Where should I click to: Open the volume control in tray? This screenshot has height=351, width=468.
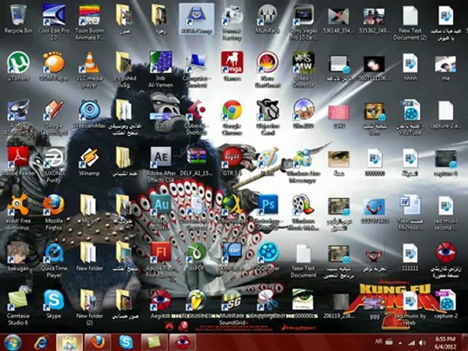pyautogui.click(x=422, y=342)
